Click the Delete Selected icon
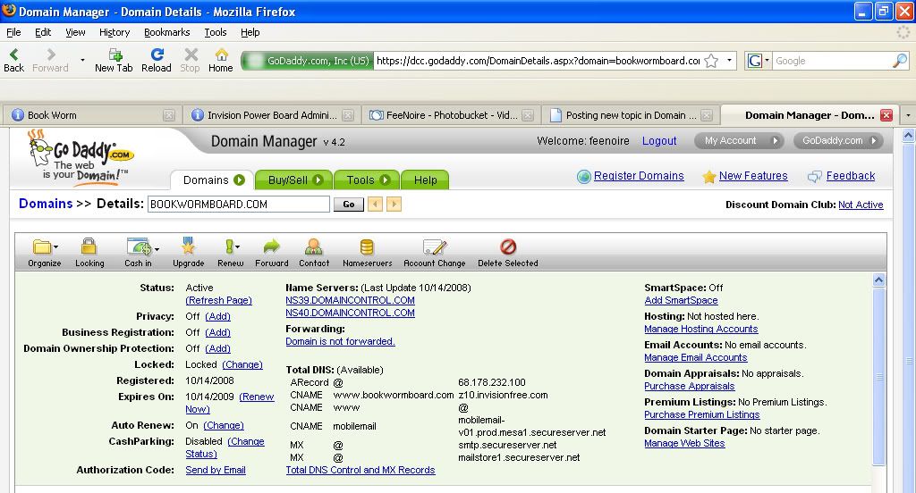The width and height of the screenshot is (916, 493). click(x=507, y=247)
